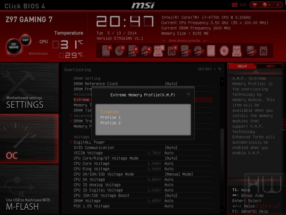The image size is (286, 215).
Task: Select UEFI USB hard disk boot icon
Action: 133,50
